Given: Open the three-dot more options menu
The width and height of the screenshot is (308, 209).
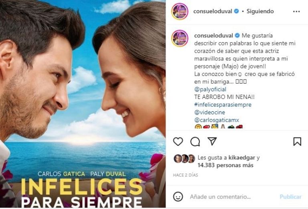Looking at the screenshot, I should (x=296, y=11).
